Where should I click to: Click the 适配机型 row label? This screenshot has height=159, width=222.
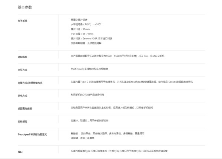22,57
